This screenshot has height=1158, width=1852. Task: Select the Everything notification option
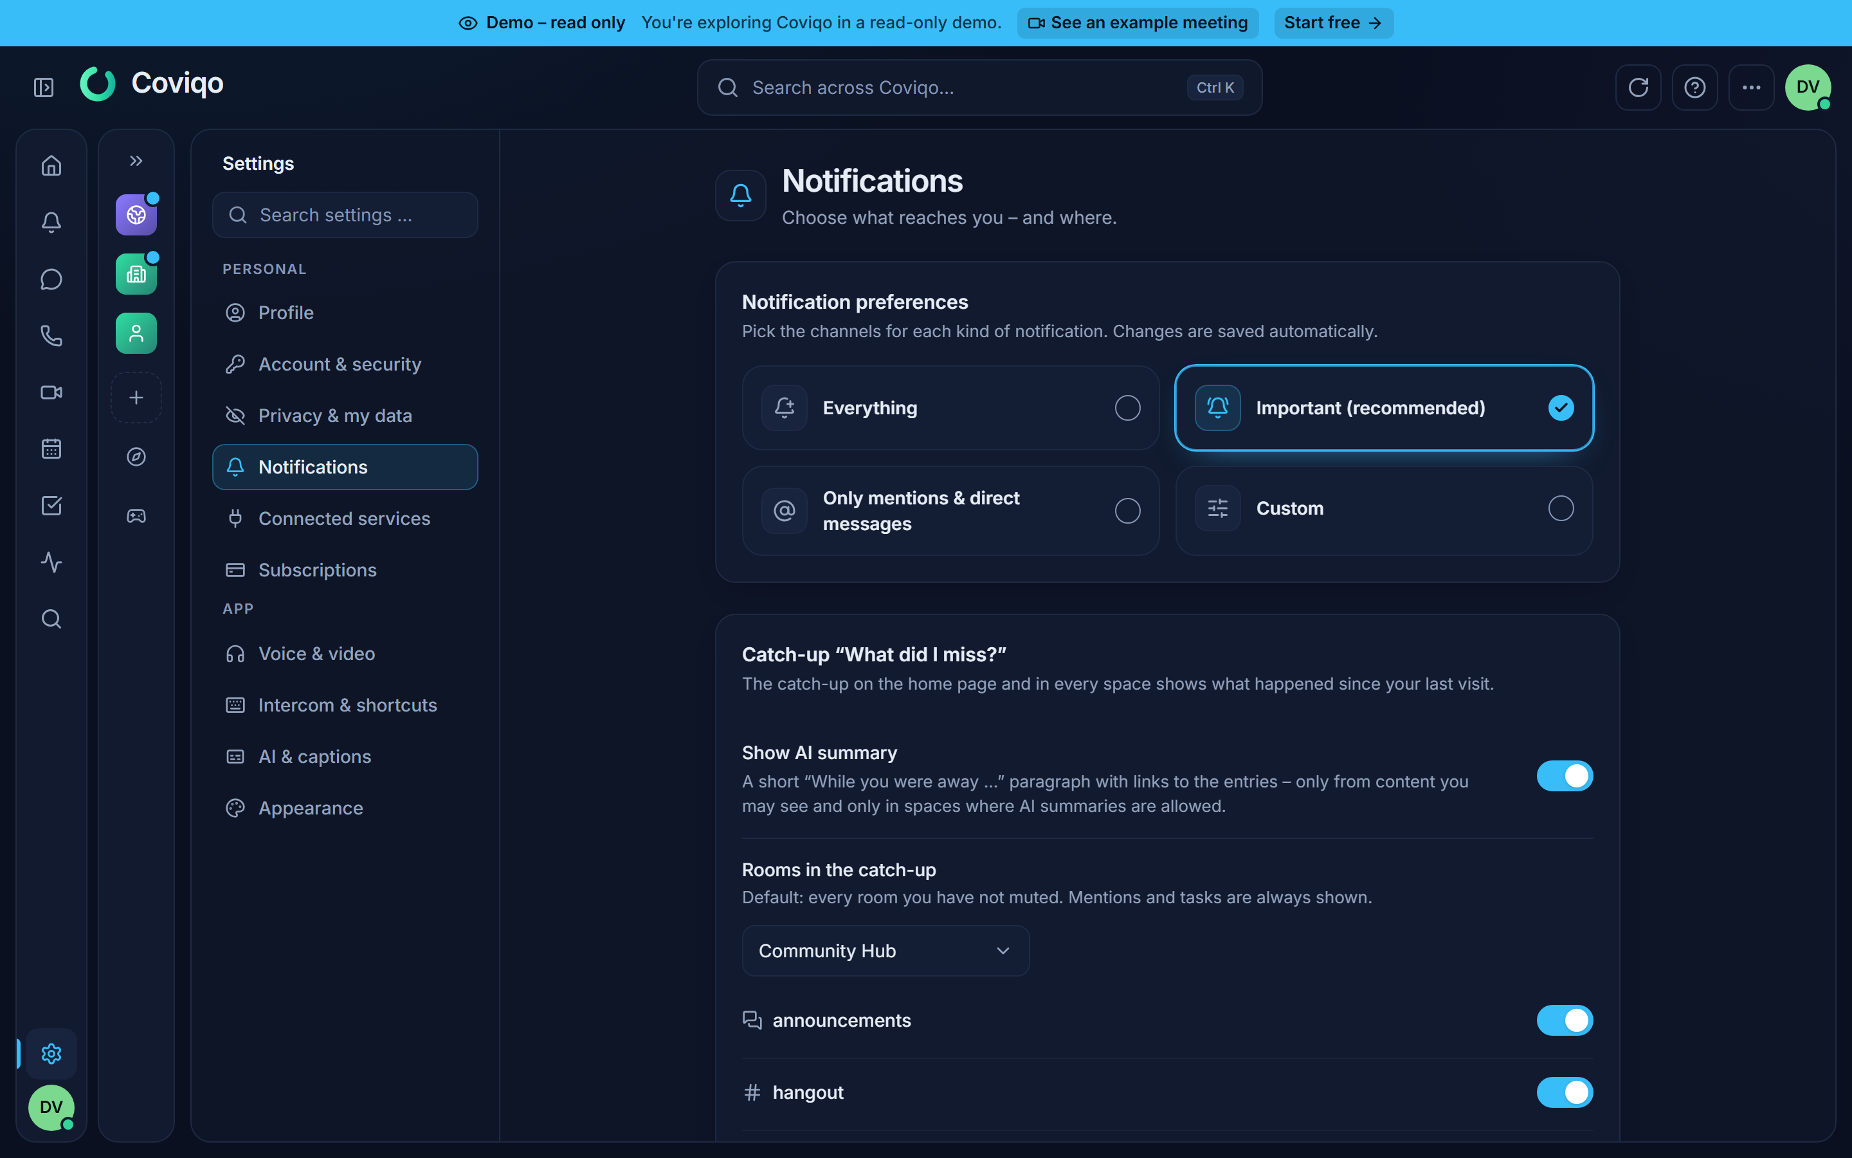point(950,407)
